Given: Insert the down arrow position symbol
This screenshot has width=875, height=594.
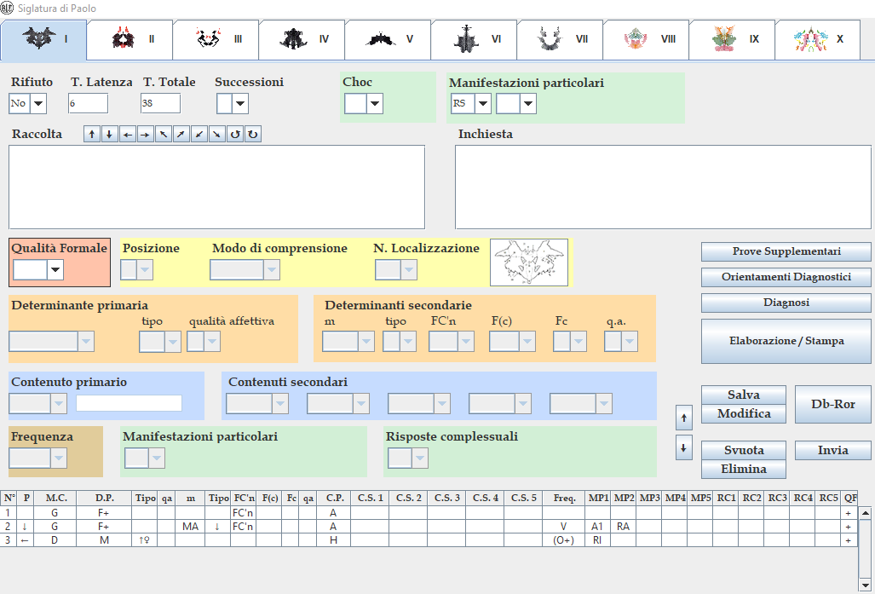Looking at the screenshot, I should pos(110,134).
